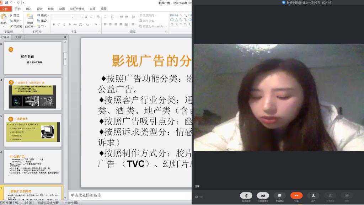Open the 文件 (File) tab
The image size is (364, 205).
point(5,9)
